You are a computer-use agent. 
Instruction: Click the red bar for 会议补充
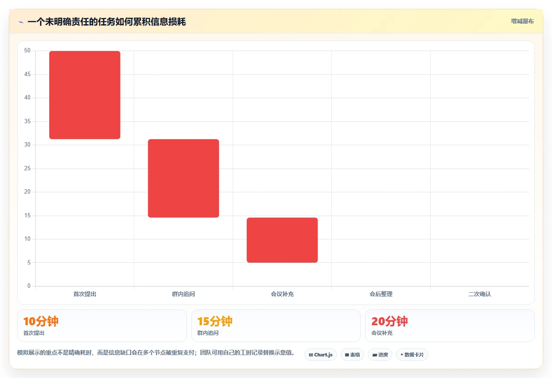tap(282, 240)
